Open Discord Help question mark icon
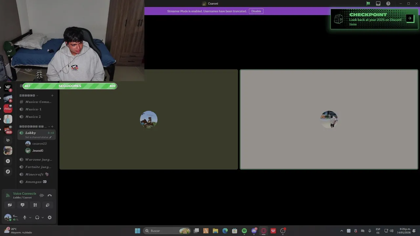Image resolution: width=420 pixels, height=236 pixels. (x=388, y=4)
